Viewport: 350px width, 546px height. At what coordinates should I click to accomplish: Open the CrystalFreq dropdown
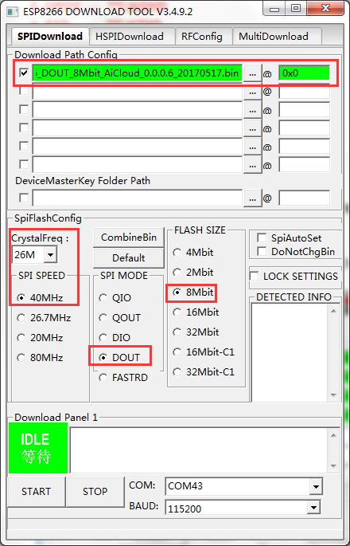(50, 255)
